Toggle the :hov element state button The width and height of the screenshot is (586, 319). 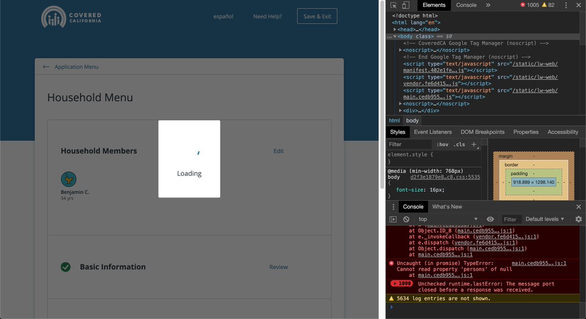[442, 145]
